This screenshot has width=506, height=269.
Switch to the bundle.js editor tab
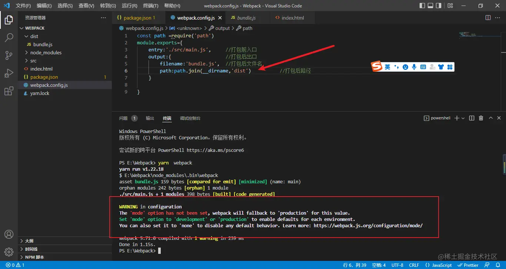247,18
